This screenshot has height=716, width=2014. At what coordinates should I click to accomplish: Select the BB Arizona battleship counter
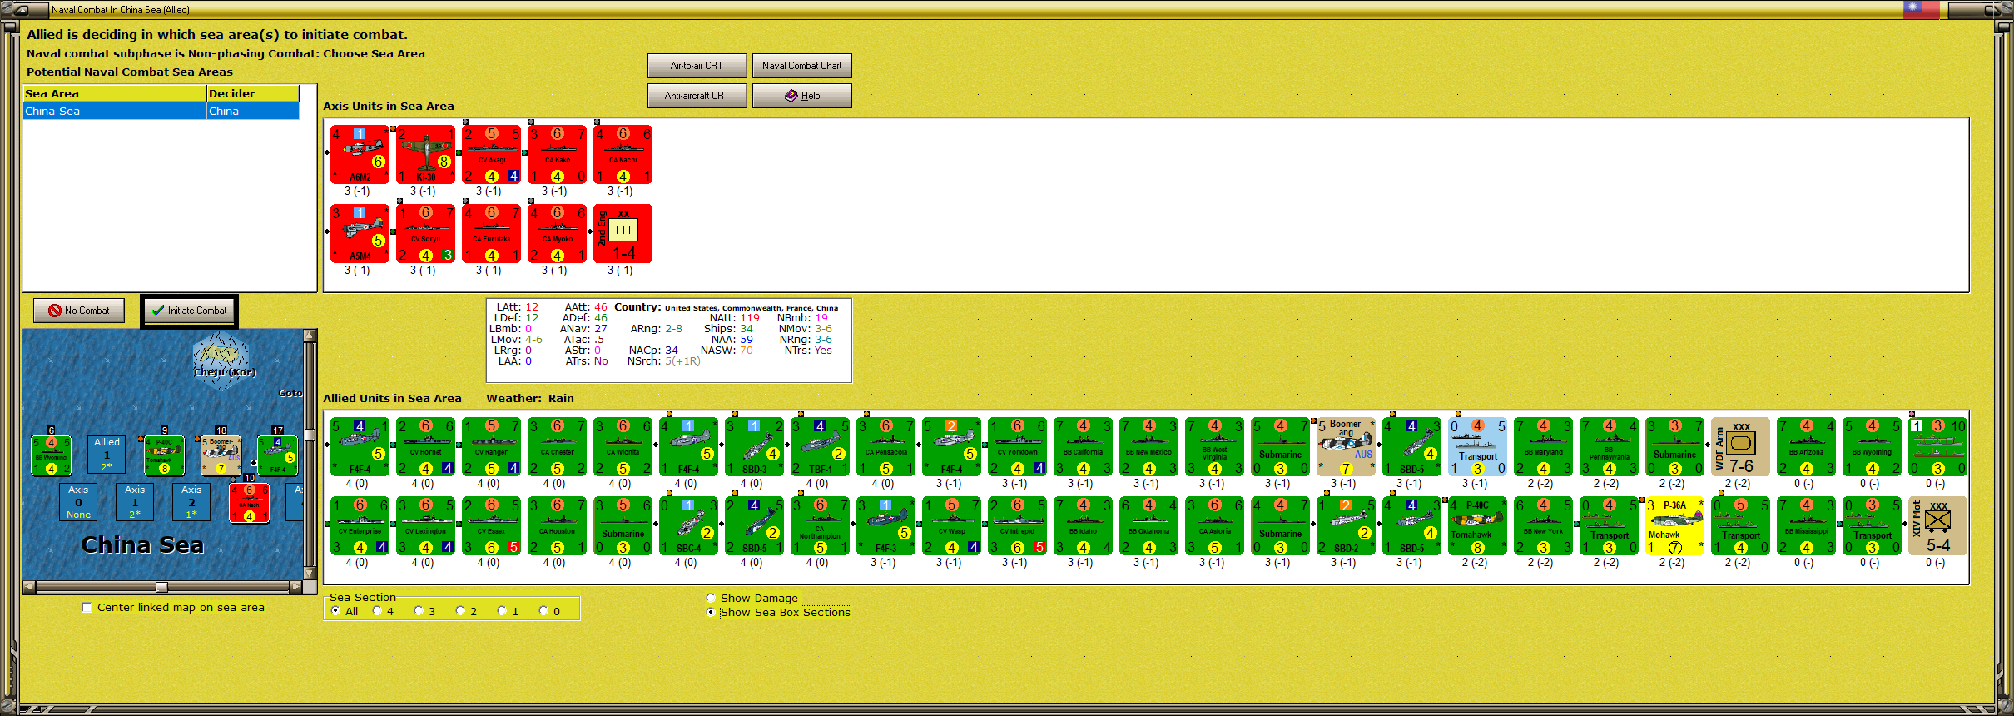(x=1806, y=447)
